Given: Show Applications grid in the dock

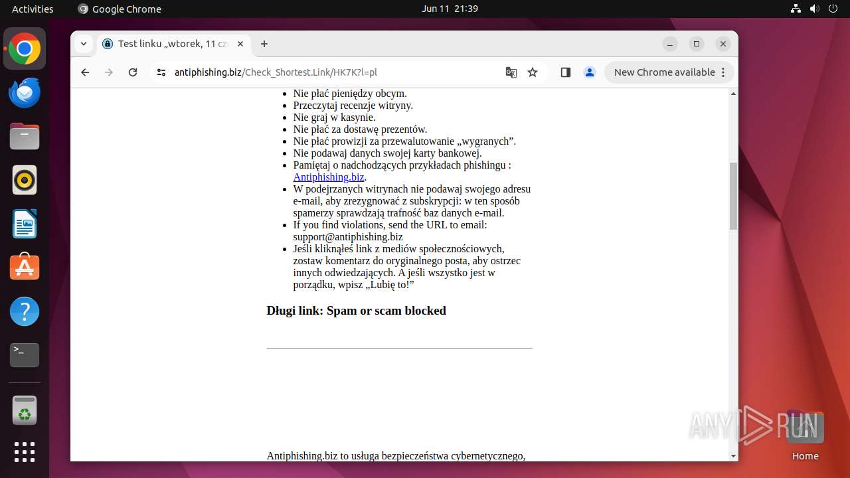Looking at the screenshot, I should (25, 452).
